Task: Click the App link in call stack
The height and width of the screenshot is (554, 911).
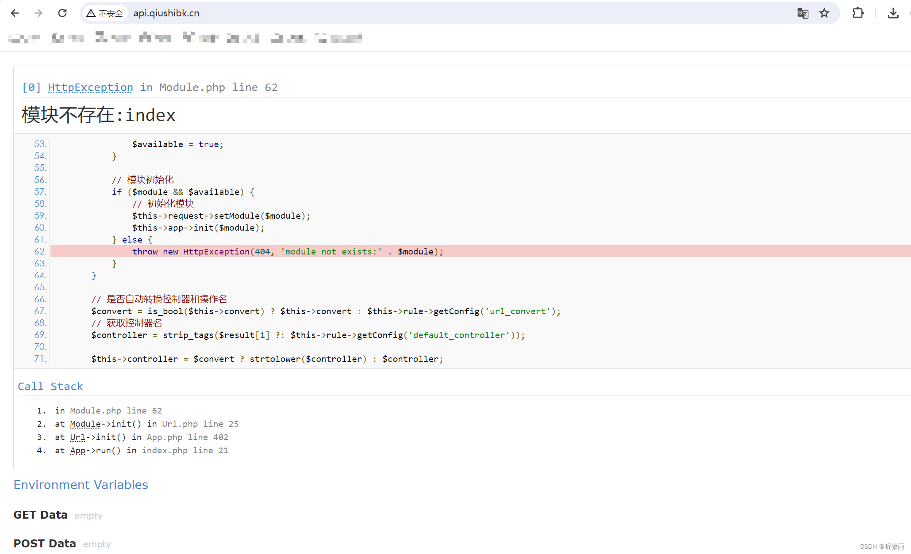Action: pyautogui.click(x=77, y=451)
